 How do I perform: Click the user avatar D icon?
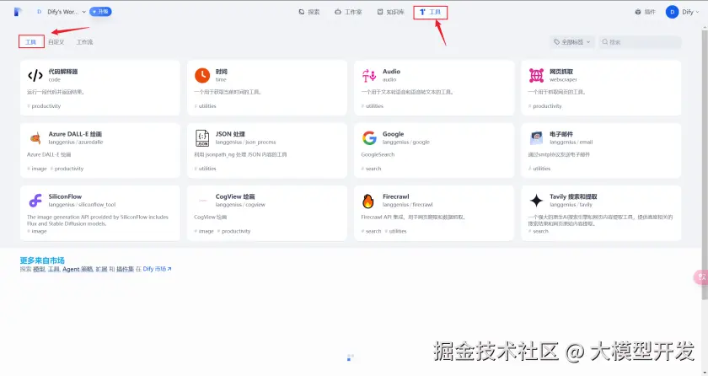tap(672, 12)
